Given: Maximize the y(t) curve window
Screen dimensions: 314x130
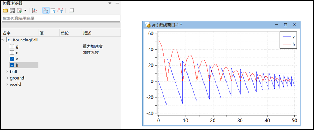Looking at the screenshot, I should (x=285, y=25).
